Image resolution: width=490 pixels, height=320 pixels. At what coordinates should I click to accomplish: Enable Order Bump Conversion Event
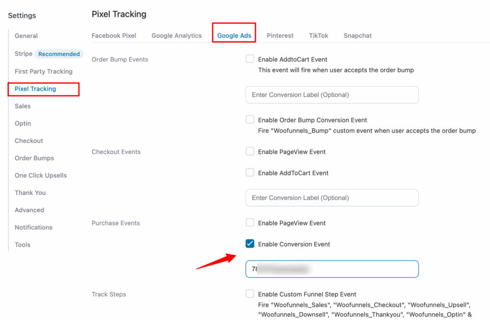249,120
